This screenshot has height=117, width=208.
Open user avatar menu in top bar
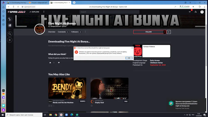coord(202,12)
